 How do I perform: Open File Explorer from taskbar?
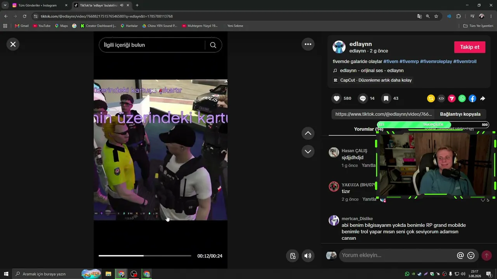pyautogui.click(x=108, y=274)
